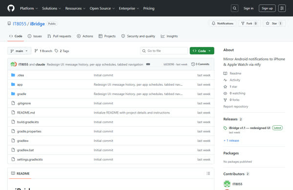Expand the Platform menu
The height and width of the screenshot is (190, 293).
(29, 8)
